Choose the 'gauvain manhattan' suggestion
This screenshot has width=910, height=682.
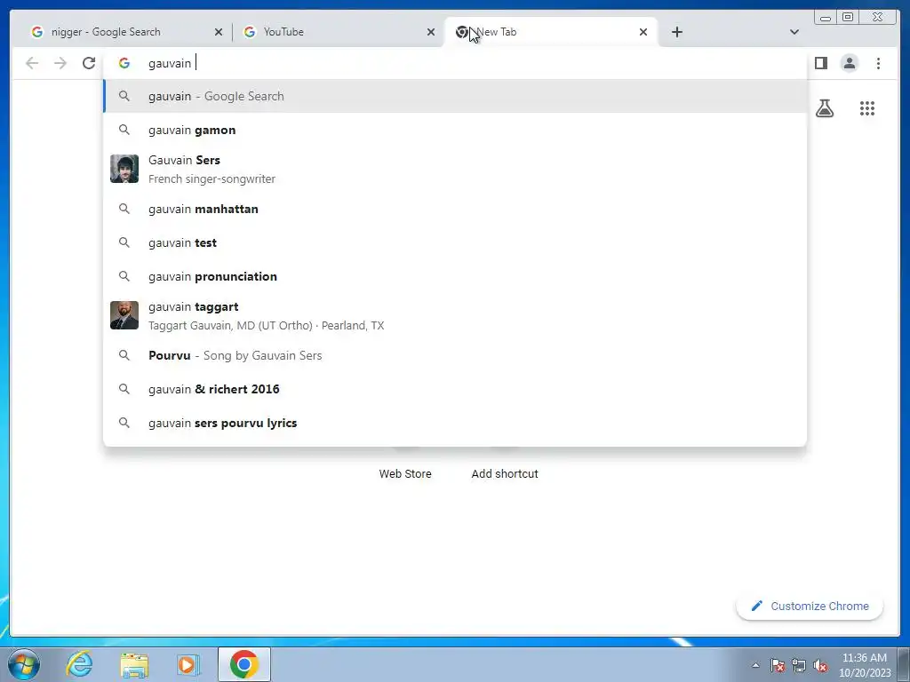pos(455,209)
